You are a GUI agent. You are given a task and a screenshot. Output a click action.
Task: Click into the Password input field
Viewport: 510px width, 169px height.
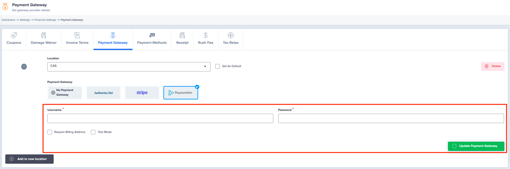click(x=391, y=118)
